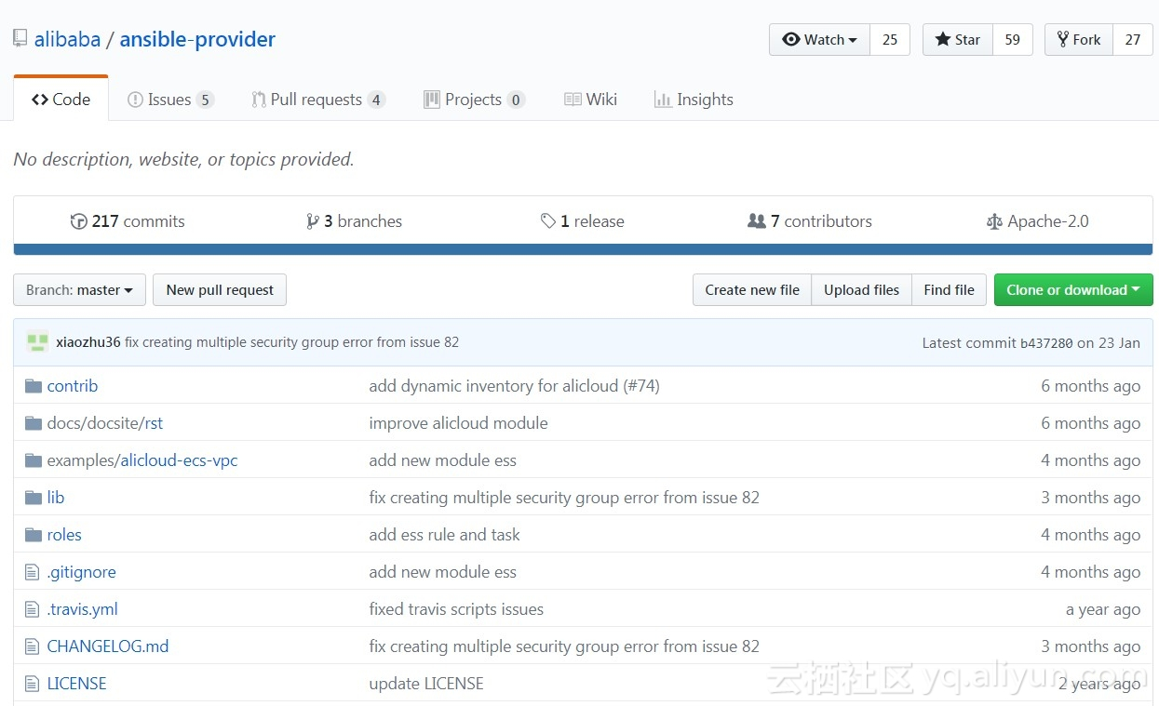The height and width of the screenshot is (706, 1159).
Task: Switch to the Insights tab
Action: click(694, 100)
